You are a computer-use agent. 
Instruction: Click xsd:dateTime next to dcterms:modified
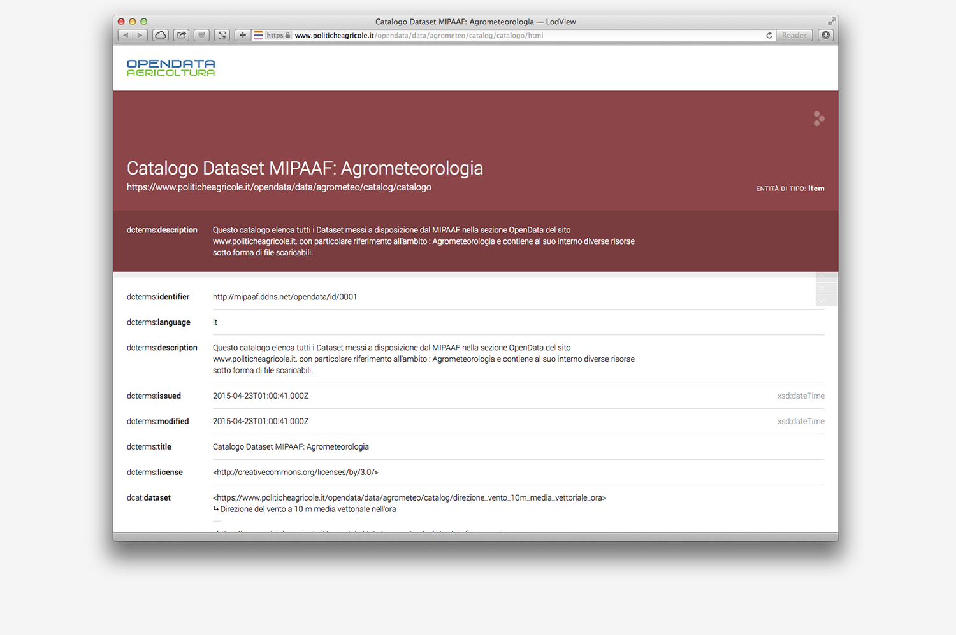click(801, 422)
